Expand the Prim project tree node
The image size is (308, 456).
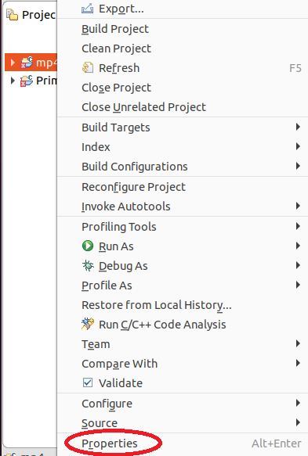click(x=13, y=81)
